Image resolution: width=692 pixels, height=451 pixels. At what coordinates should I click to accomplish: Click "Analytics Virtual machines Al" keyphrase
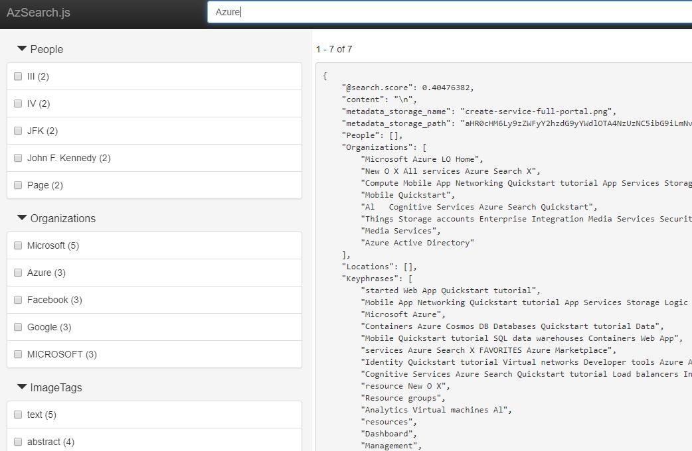pyautogui.click(x=436, y=410)
